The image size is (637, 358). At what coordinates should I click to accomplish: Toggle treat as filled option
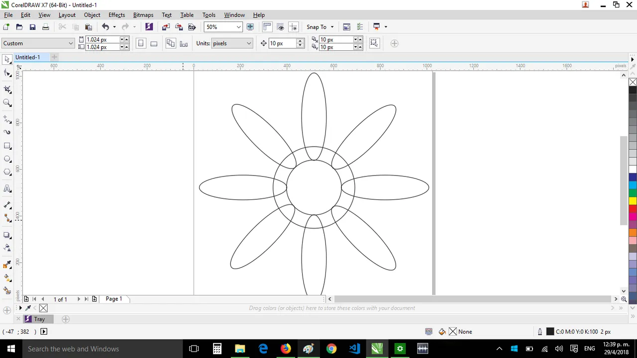point(374,43)
